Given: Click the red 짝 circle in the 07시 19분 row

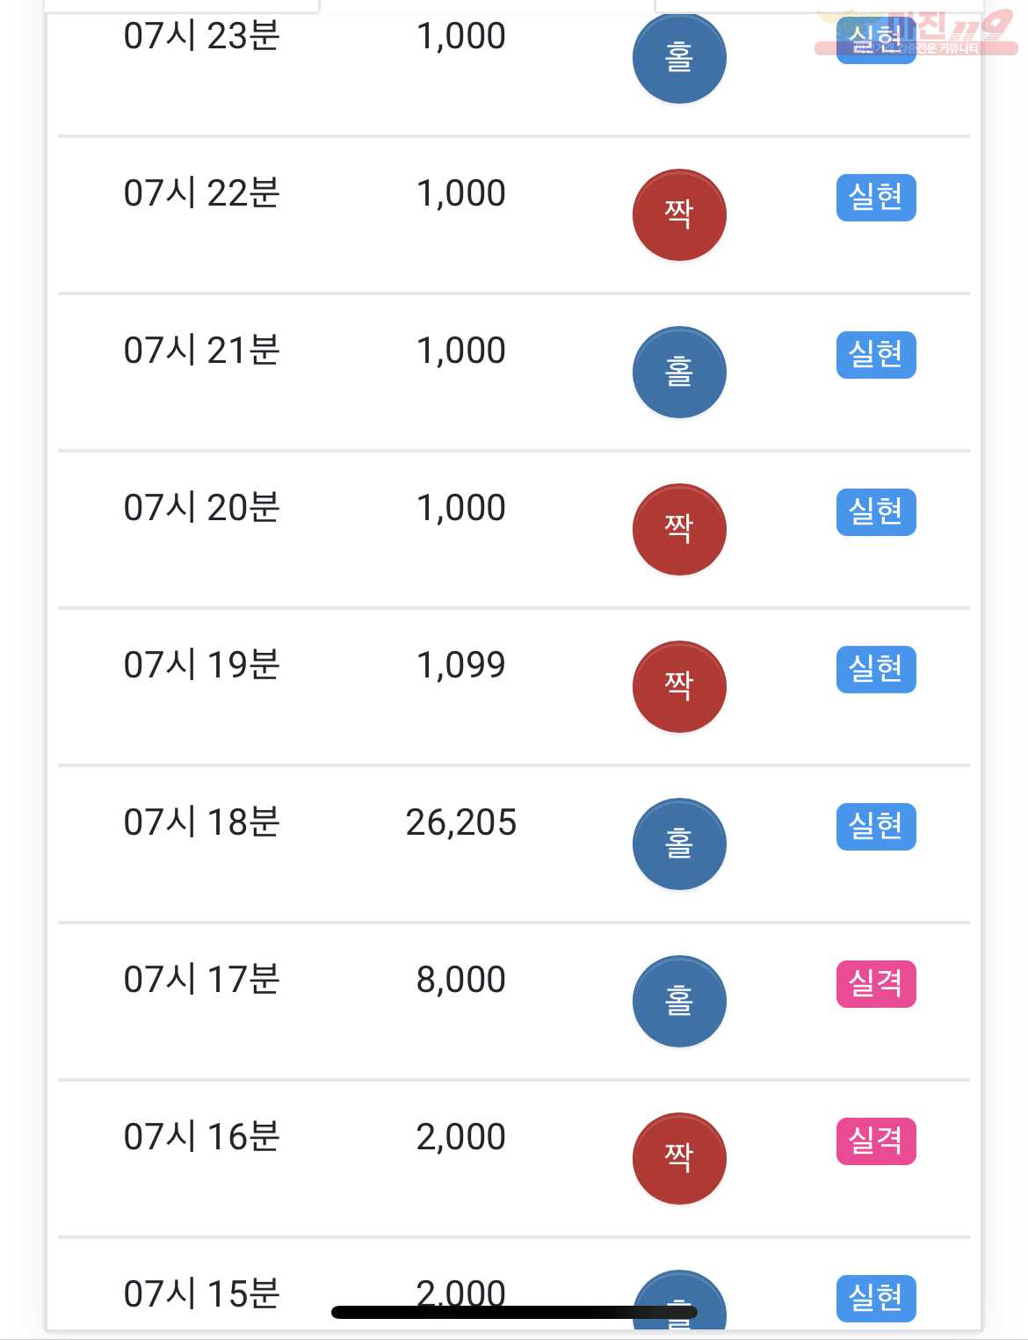Looking at the screenshot, I should [x=679, y=687].
